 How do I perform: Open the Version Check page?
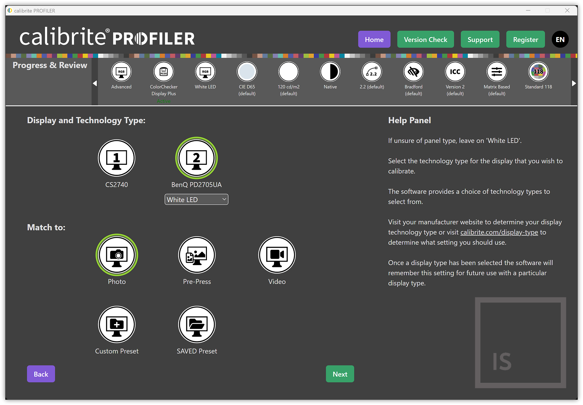pos(425,39)
